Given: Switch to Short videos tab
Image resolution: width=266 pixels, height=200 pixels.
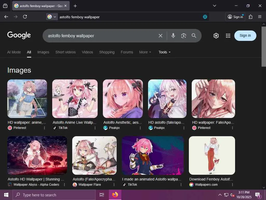Looking at the screenshot, I should tap(65, 52).
